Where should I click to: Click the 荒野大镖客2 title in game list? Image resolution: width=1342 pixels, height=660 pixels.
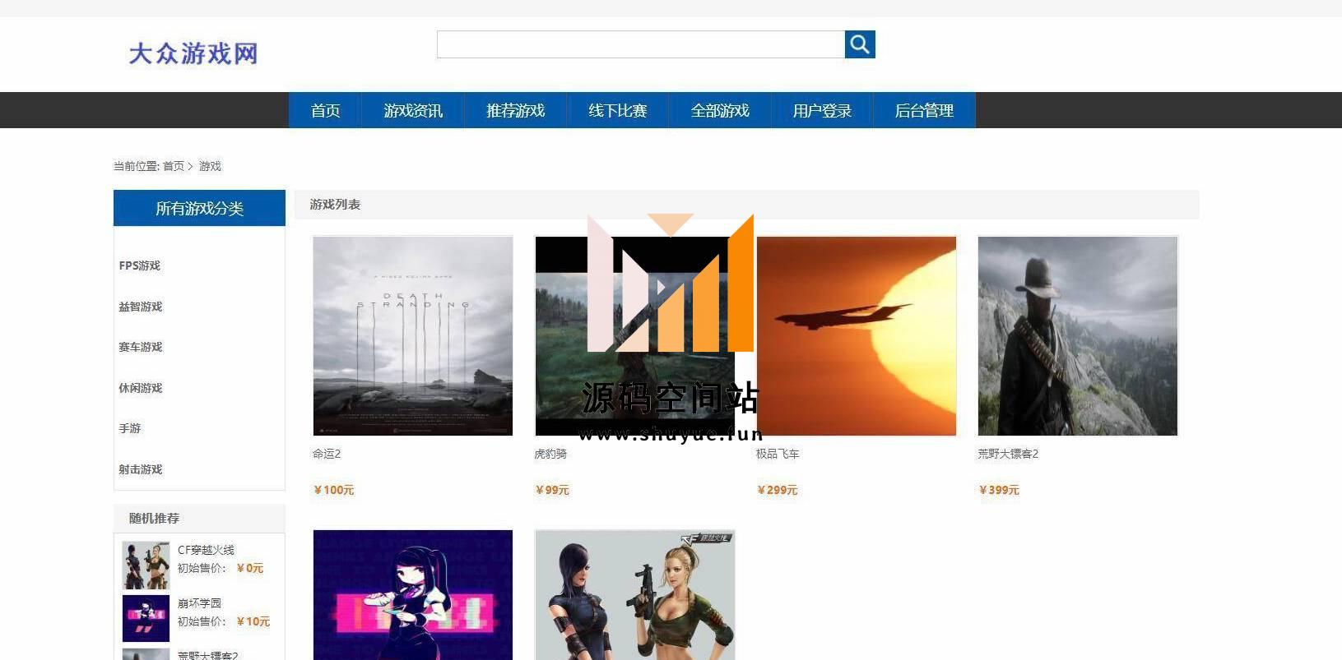(x=1008, y=454)
